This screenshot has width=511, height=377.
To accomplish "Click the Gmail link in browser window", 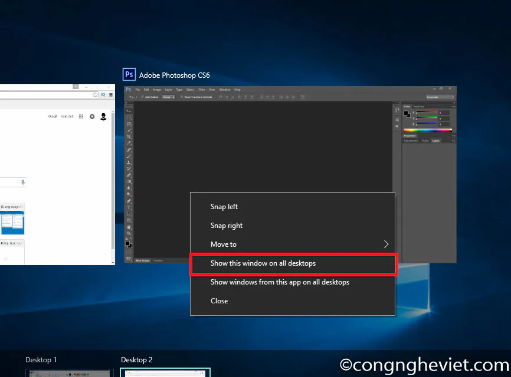I will point(53,117).
